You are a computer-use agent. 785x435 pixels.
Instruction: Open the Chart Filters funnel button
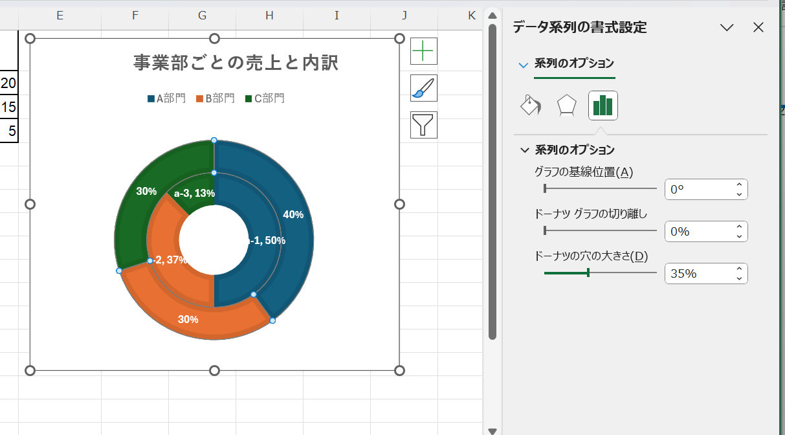click(x=424, y=125)
